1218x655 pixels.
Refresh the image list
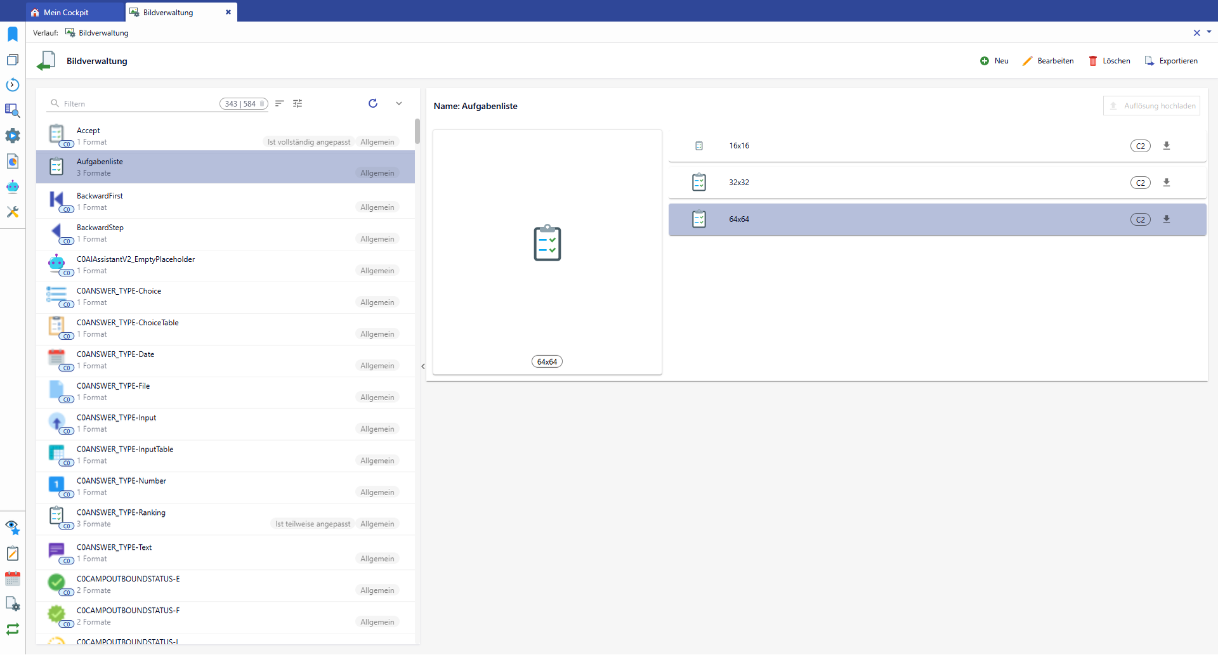point(373,103)
